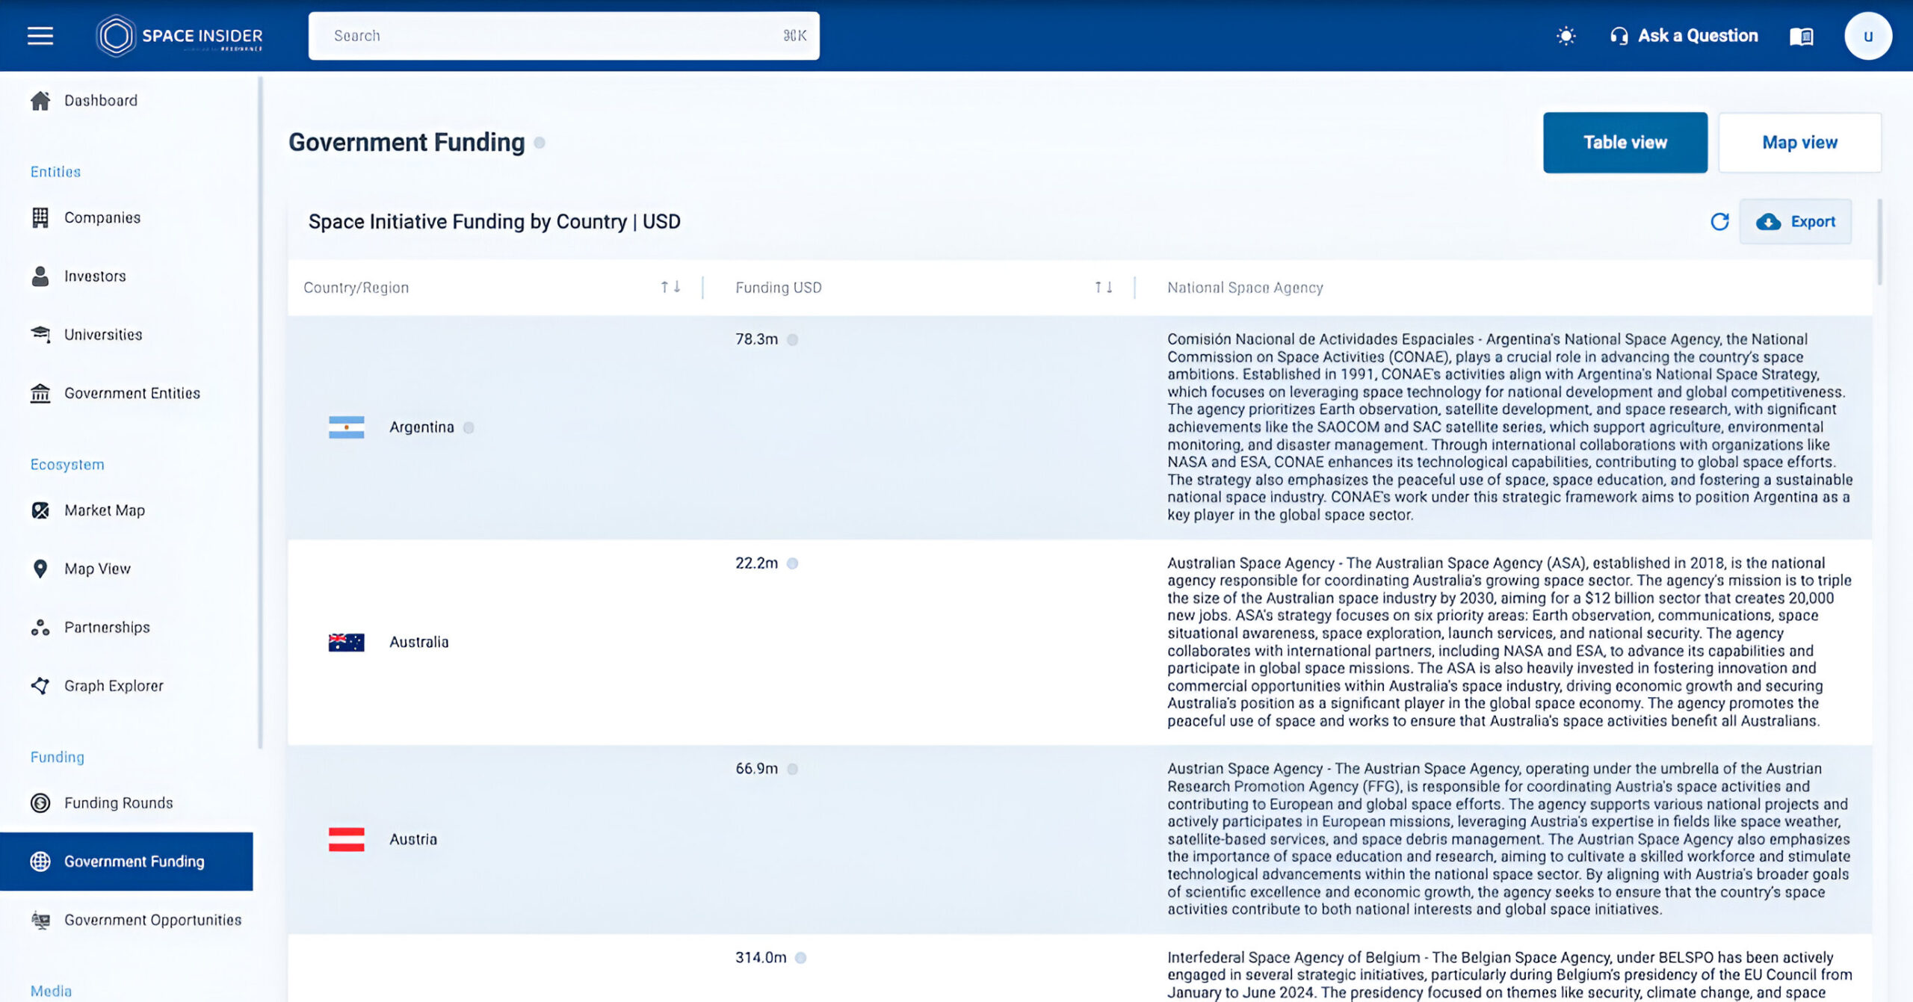Screen dimensions: 1913x1002
Task: Refresh the funding table
Action: point(1719,222)
